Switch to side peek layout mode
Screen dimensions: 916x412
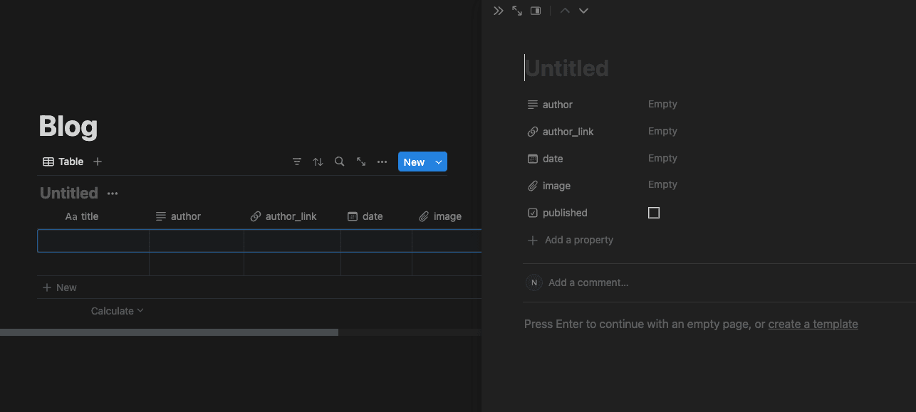(535, 10)
